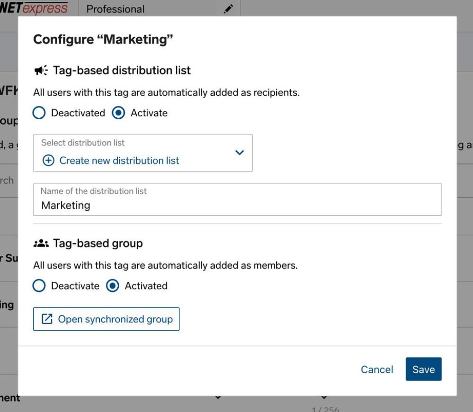
Task: Click the right chevron above the 1/256 counter
Action: 324,397
